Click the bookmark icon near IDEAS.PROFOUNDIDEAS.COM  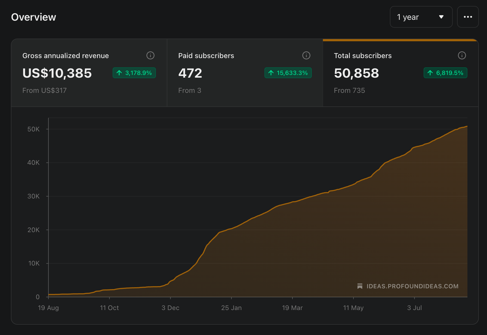click(x=360, y=286)
